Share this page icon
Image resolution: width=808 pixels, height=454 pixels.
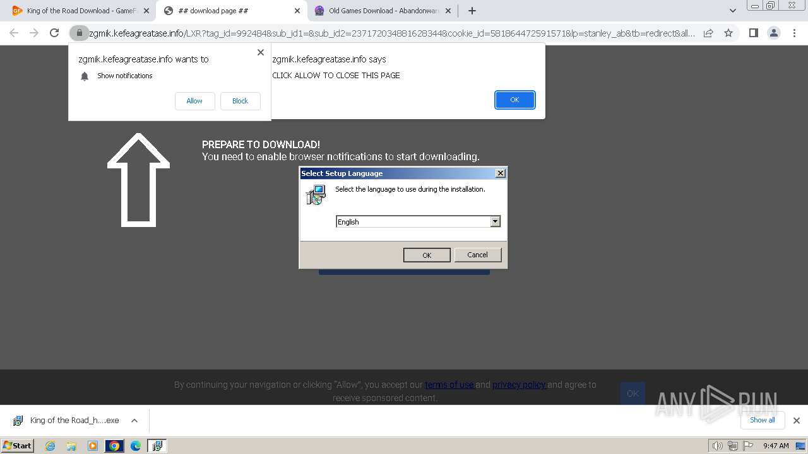708,33
